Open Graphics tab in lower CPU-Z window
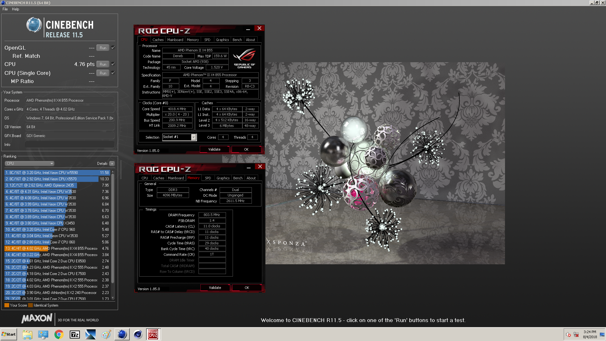 point(223,178)
